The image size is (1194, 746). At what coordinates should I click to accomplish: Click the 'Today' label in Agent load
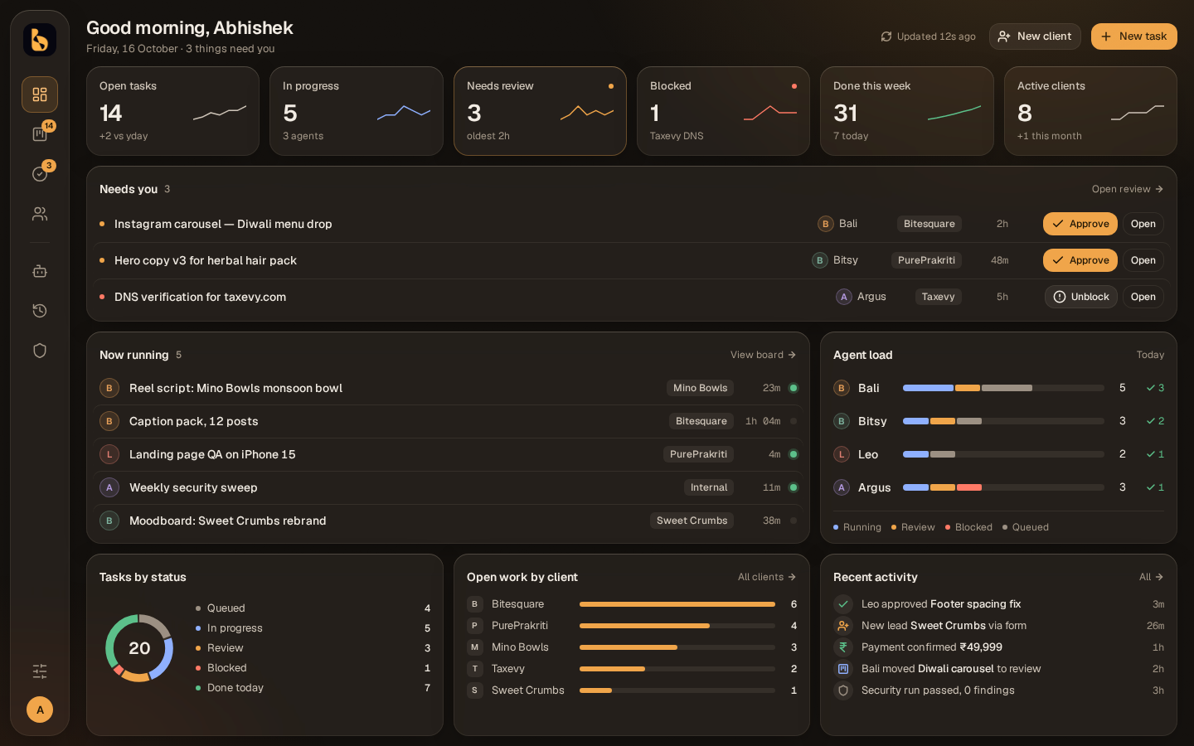(1150, 355)
